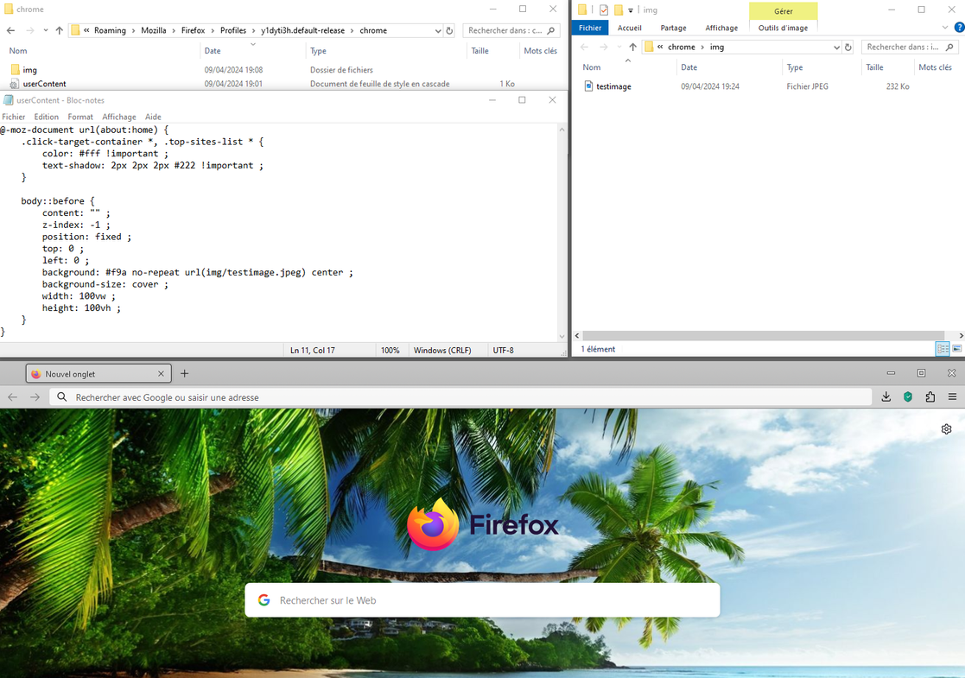Switch to details view in img folder
This screenshot has width=965, height=678.
pyautogui.click(x=942, y=349)
